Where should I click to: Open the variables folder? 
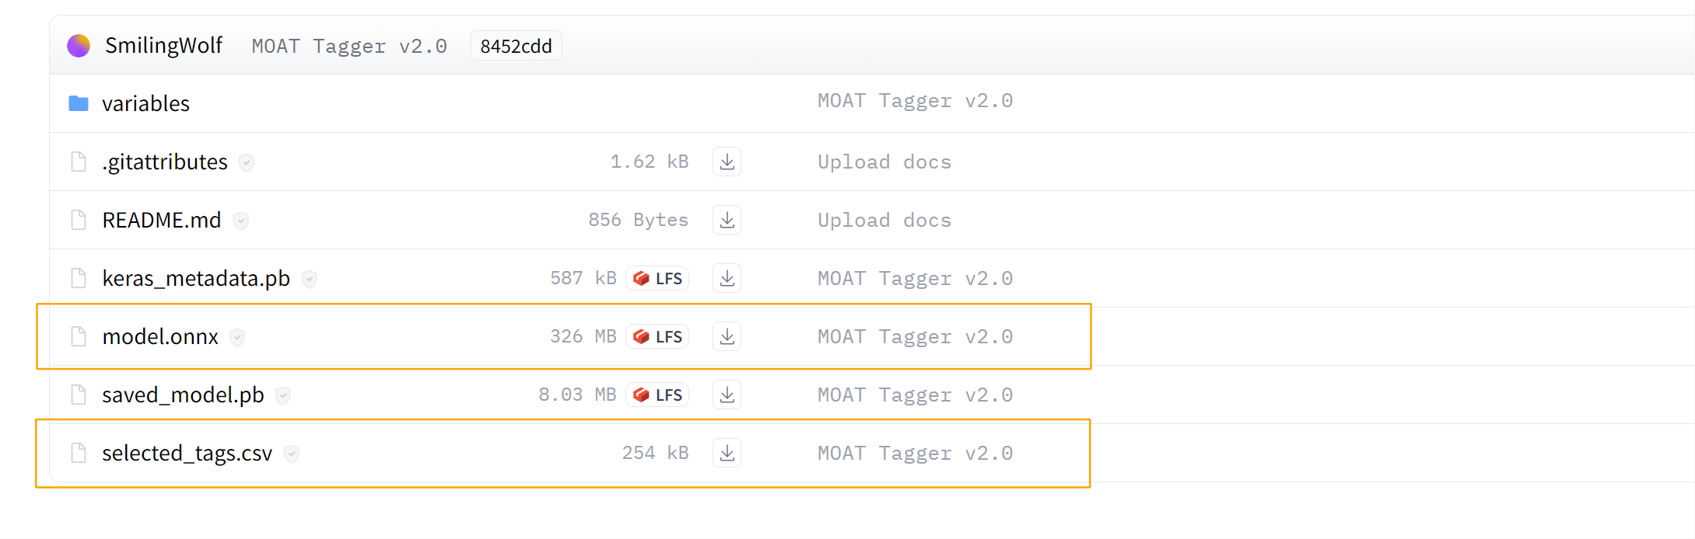click(145, 103)
